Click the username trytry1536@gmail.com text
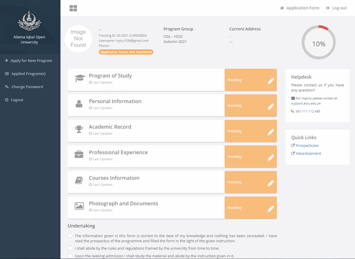 coord(124,41)
